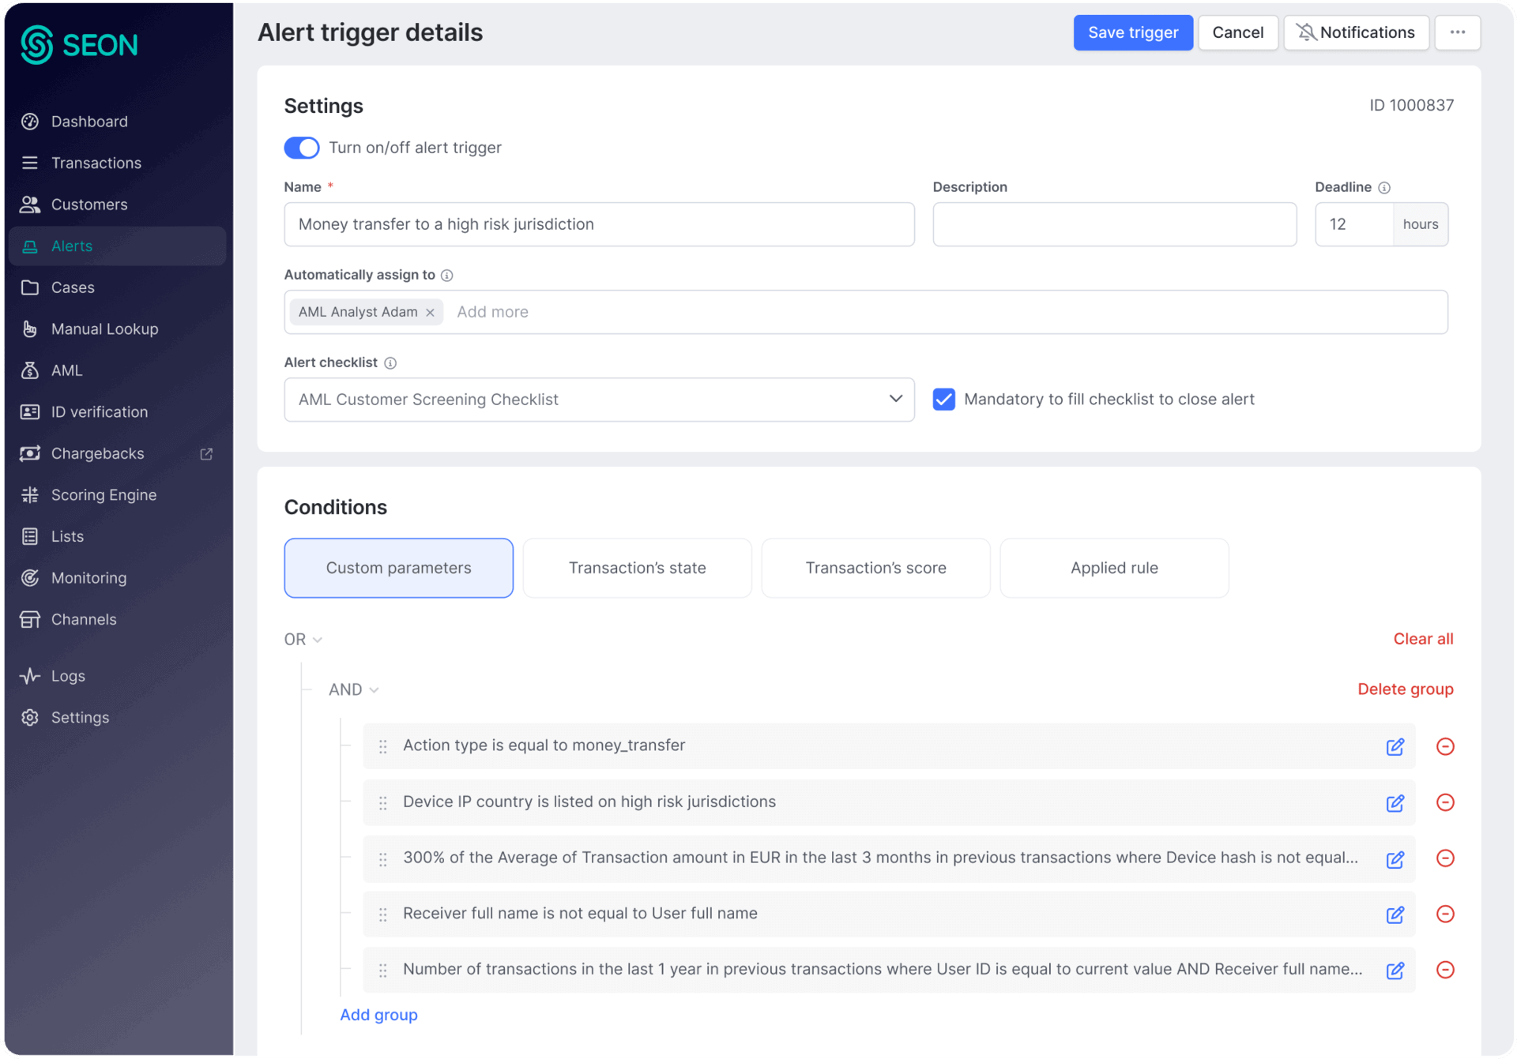Remove the AML Analyst Adam tag
1517x1059 pixels.
tap(431, 313)
